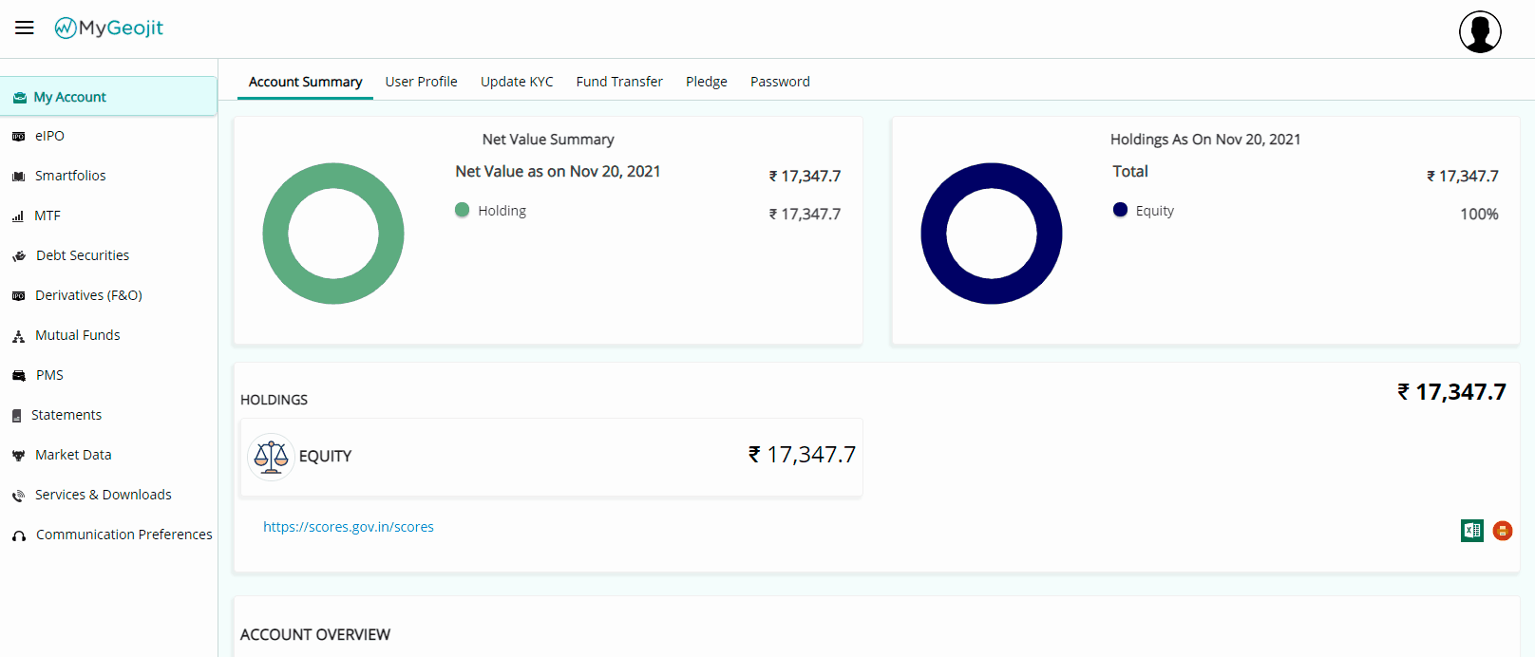
Task: Click the green Holding legend dot
Action: (462, 210)
